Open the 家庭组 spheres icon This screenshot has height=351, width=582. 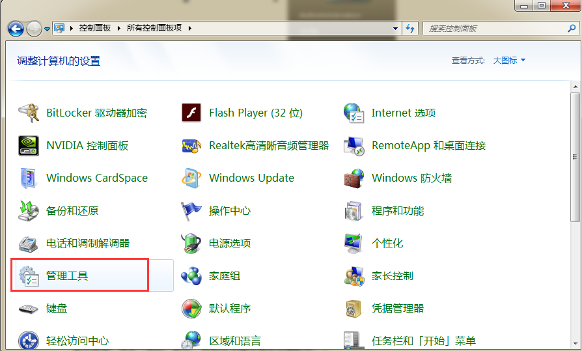[191, 276]
